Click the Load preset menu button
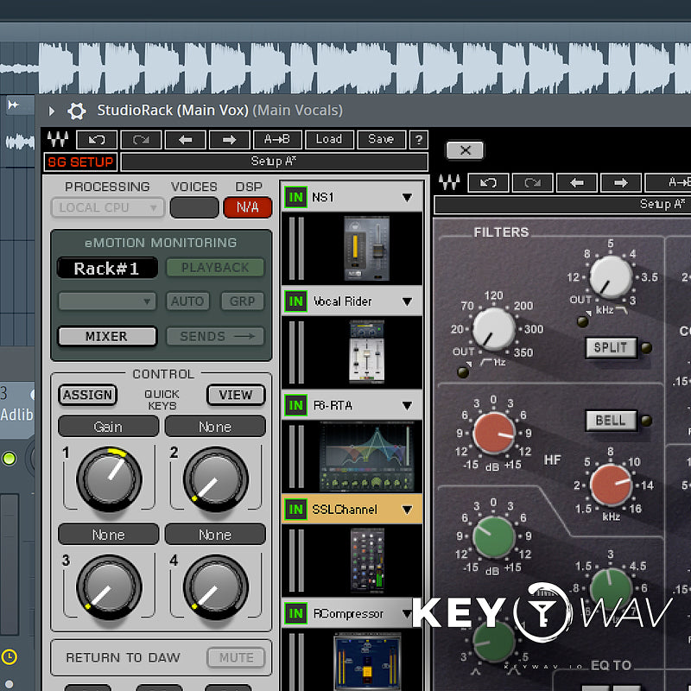Viewport: 691px width, 691px height. coord(329,140)
